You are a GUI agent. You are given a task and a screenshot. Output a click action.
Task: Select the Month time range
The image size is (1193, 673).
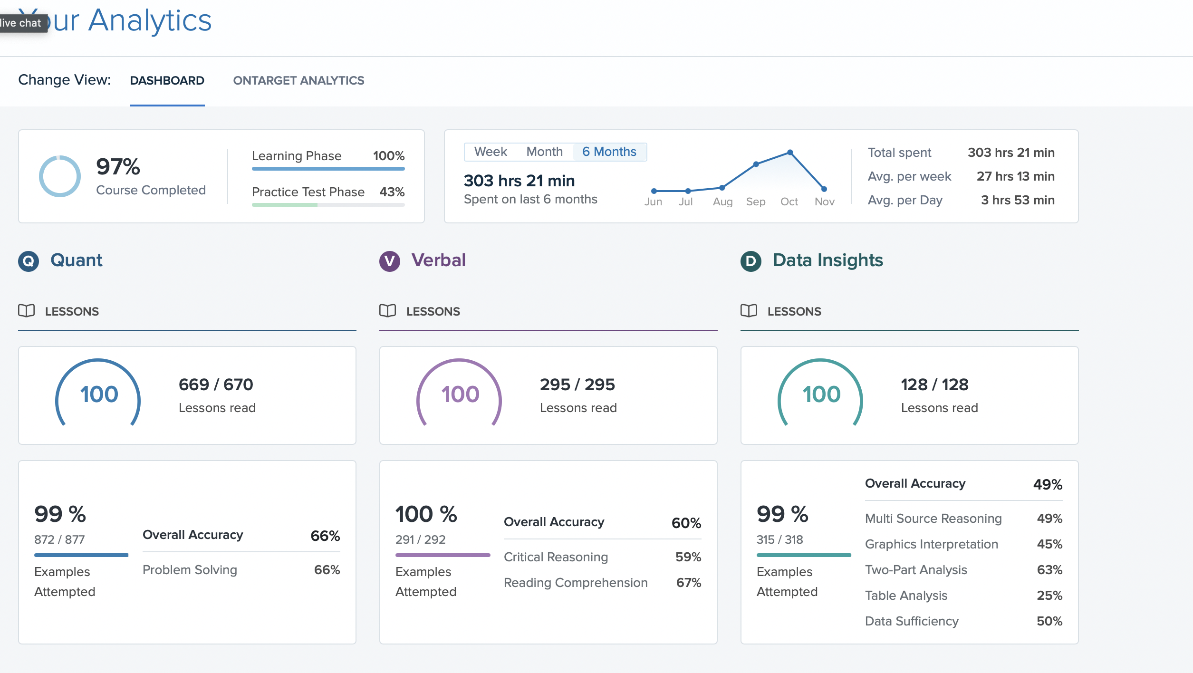544,152
